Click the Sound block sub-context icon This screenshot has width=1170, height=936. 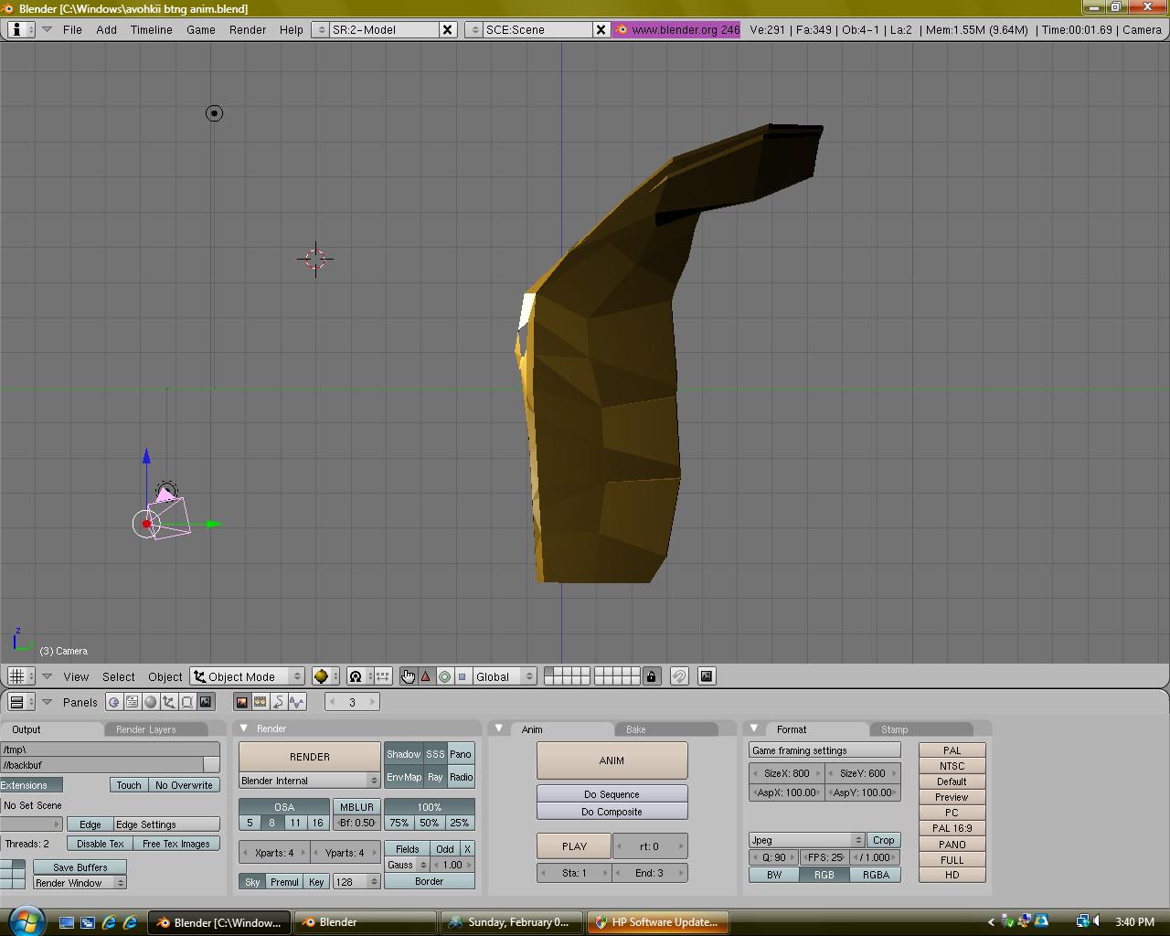click(297, 702)
